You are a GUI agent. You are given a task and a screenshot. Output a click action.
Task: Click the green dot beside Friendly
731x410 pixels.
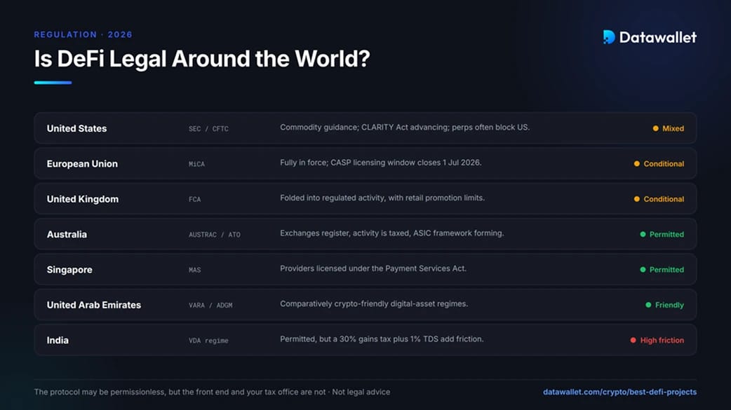coord(648,305)
